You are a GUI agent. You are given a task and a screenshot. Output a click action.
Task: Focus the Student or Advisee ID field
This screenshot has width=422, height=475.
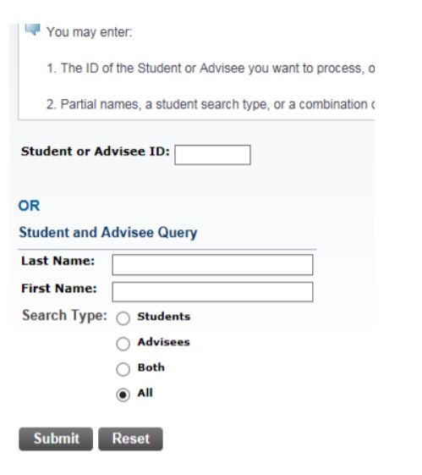[212, 155]
